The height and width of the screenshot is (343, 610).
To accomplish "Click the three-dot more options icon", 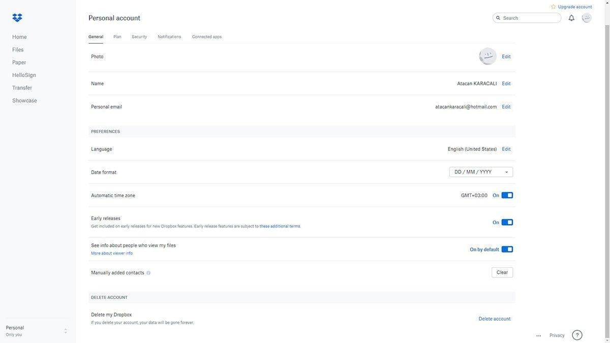I will [x=538, y=335].
